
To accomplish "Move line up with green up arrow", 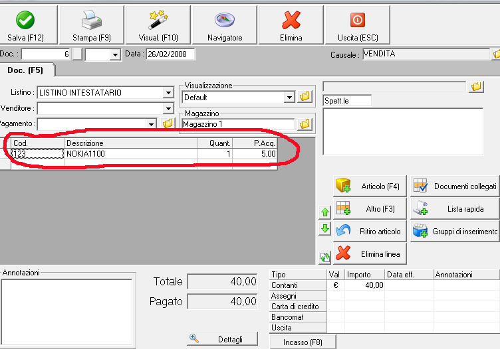I will 325,212.
